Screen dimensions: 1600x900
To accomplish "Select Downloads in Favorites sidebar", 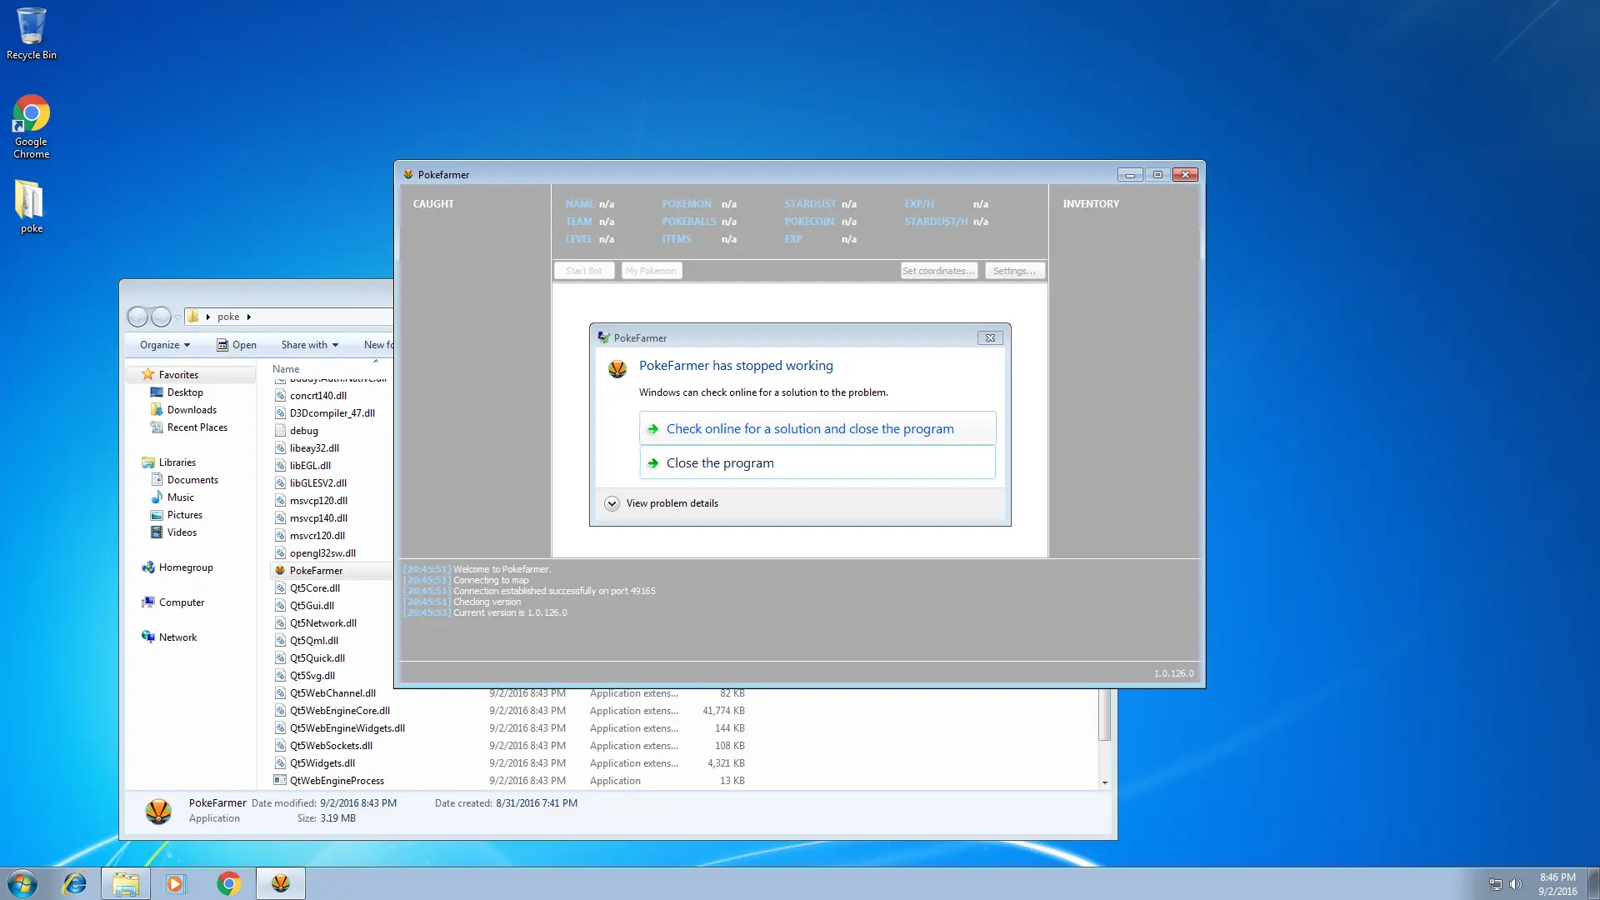I will pyautogui.click(x=192, y=410).
